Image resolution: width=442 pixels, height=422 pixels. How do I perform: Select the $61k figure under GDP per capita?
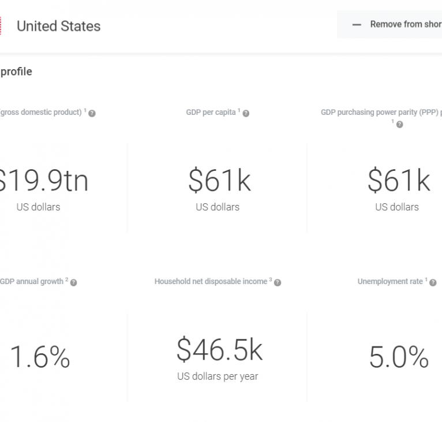(x=219, y=181)
